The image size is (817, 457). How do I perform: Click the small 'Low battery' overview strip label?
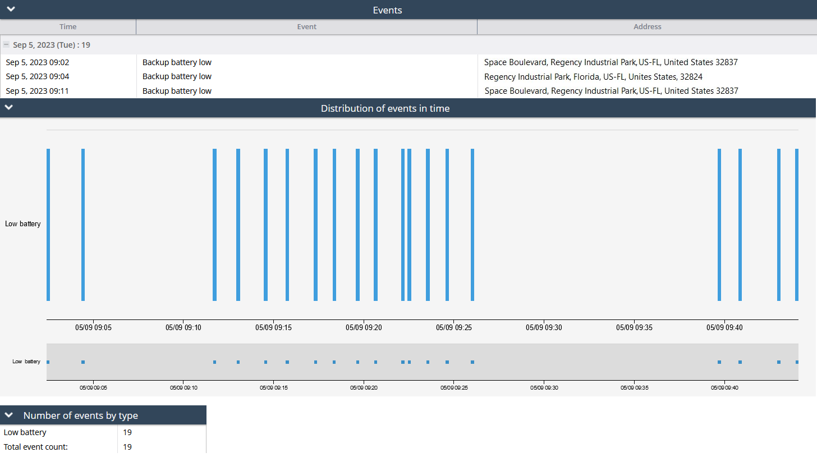(x=26, y=362)
